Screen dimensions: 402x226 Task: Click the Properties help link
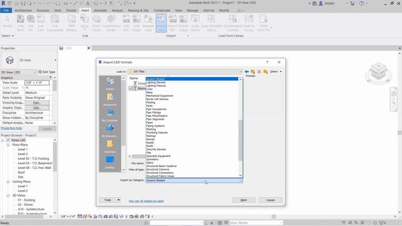coord(11,128)
